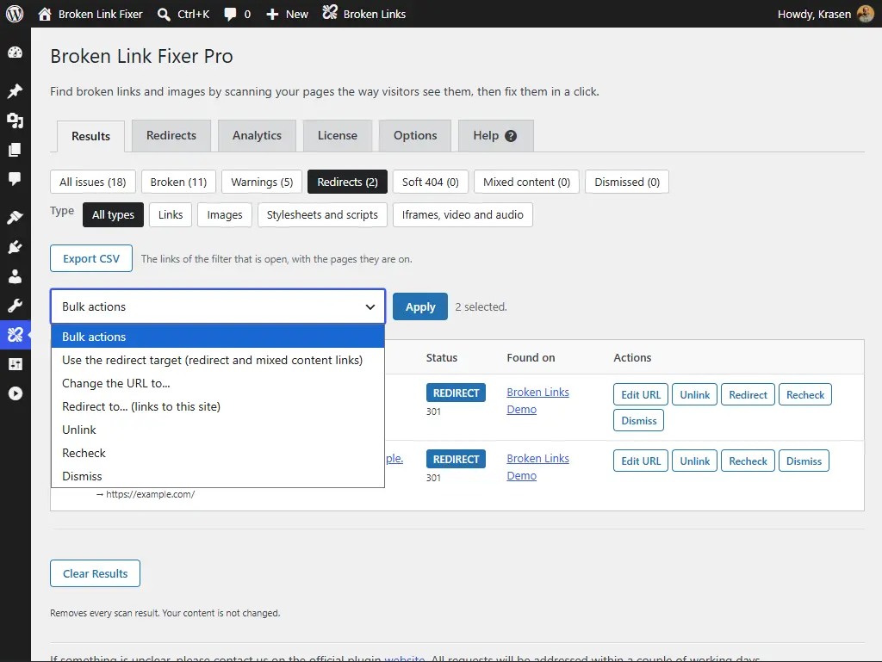Viewport: 882px width, 662px height.
Task: Open Broken Link Fixer sidebar icon
Action: pos(16,335)
